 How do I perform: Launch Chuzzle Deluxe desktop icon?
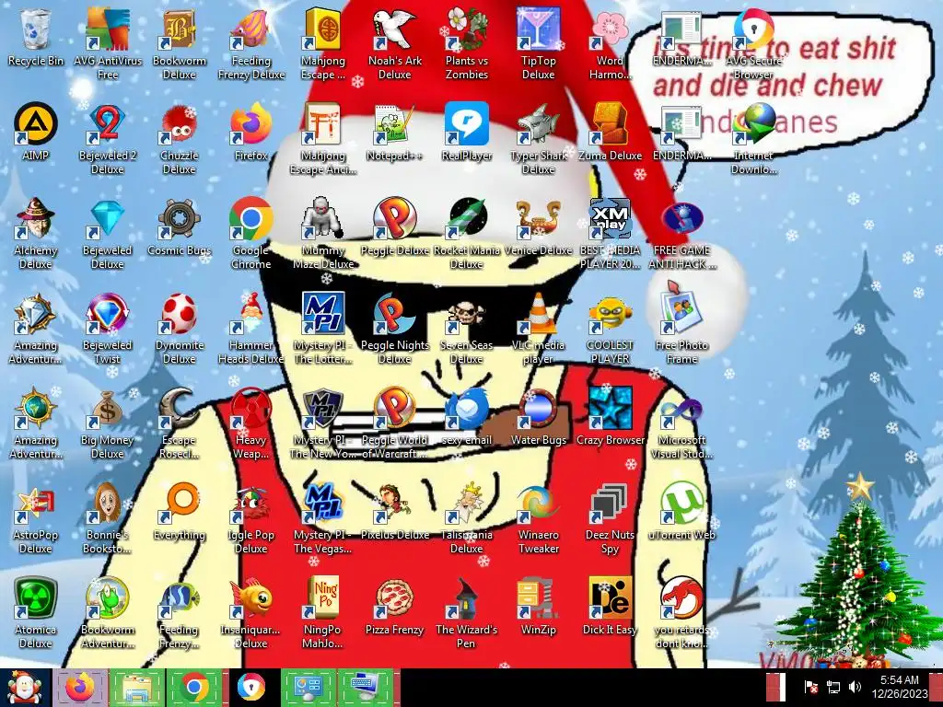pos(179,139)
